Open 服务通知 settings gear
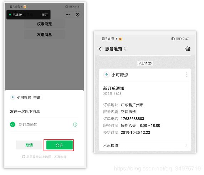204x175 pixels. click(x=188, y=49)
